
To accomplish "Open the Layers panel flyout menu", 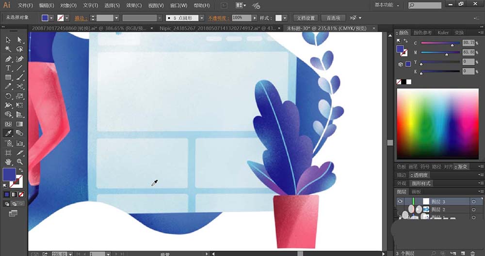I will 481,192.
